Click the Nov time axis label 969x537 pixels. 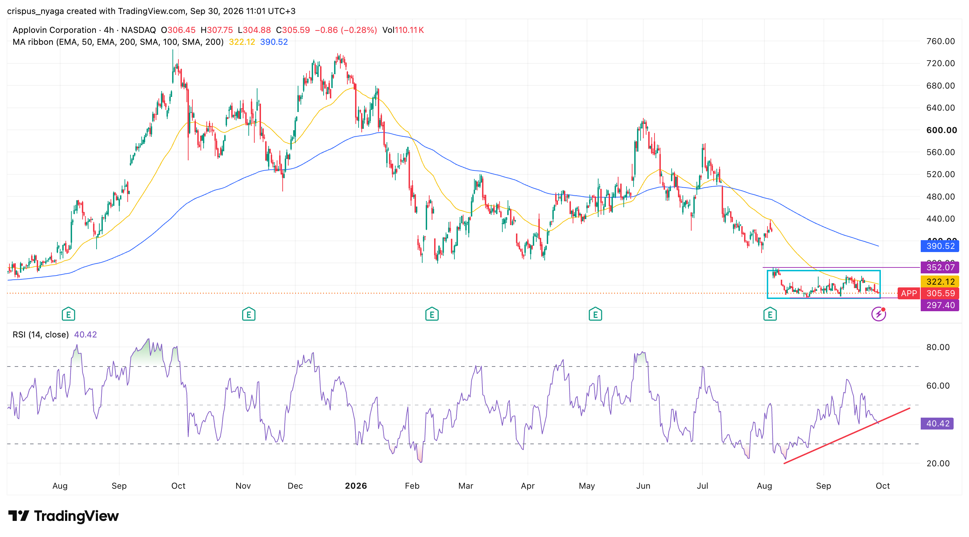pyautogui.click(x=243, y=486)
